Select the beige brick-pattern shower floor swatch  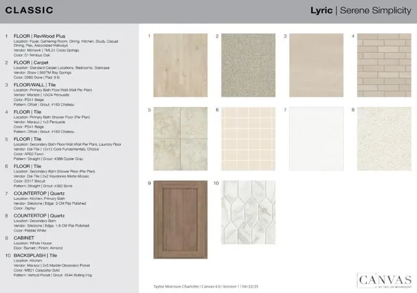384,65
